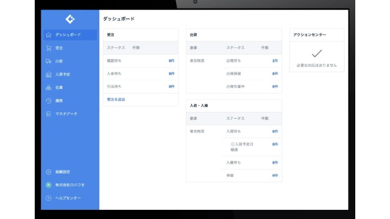Click the 入荷待ち status label
The width and height of the screenshot is (390, 219).
coord(233,131)
